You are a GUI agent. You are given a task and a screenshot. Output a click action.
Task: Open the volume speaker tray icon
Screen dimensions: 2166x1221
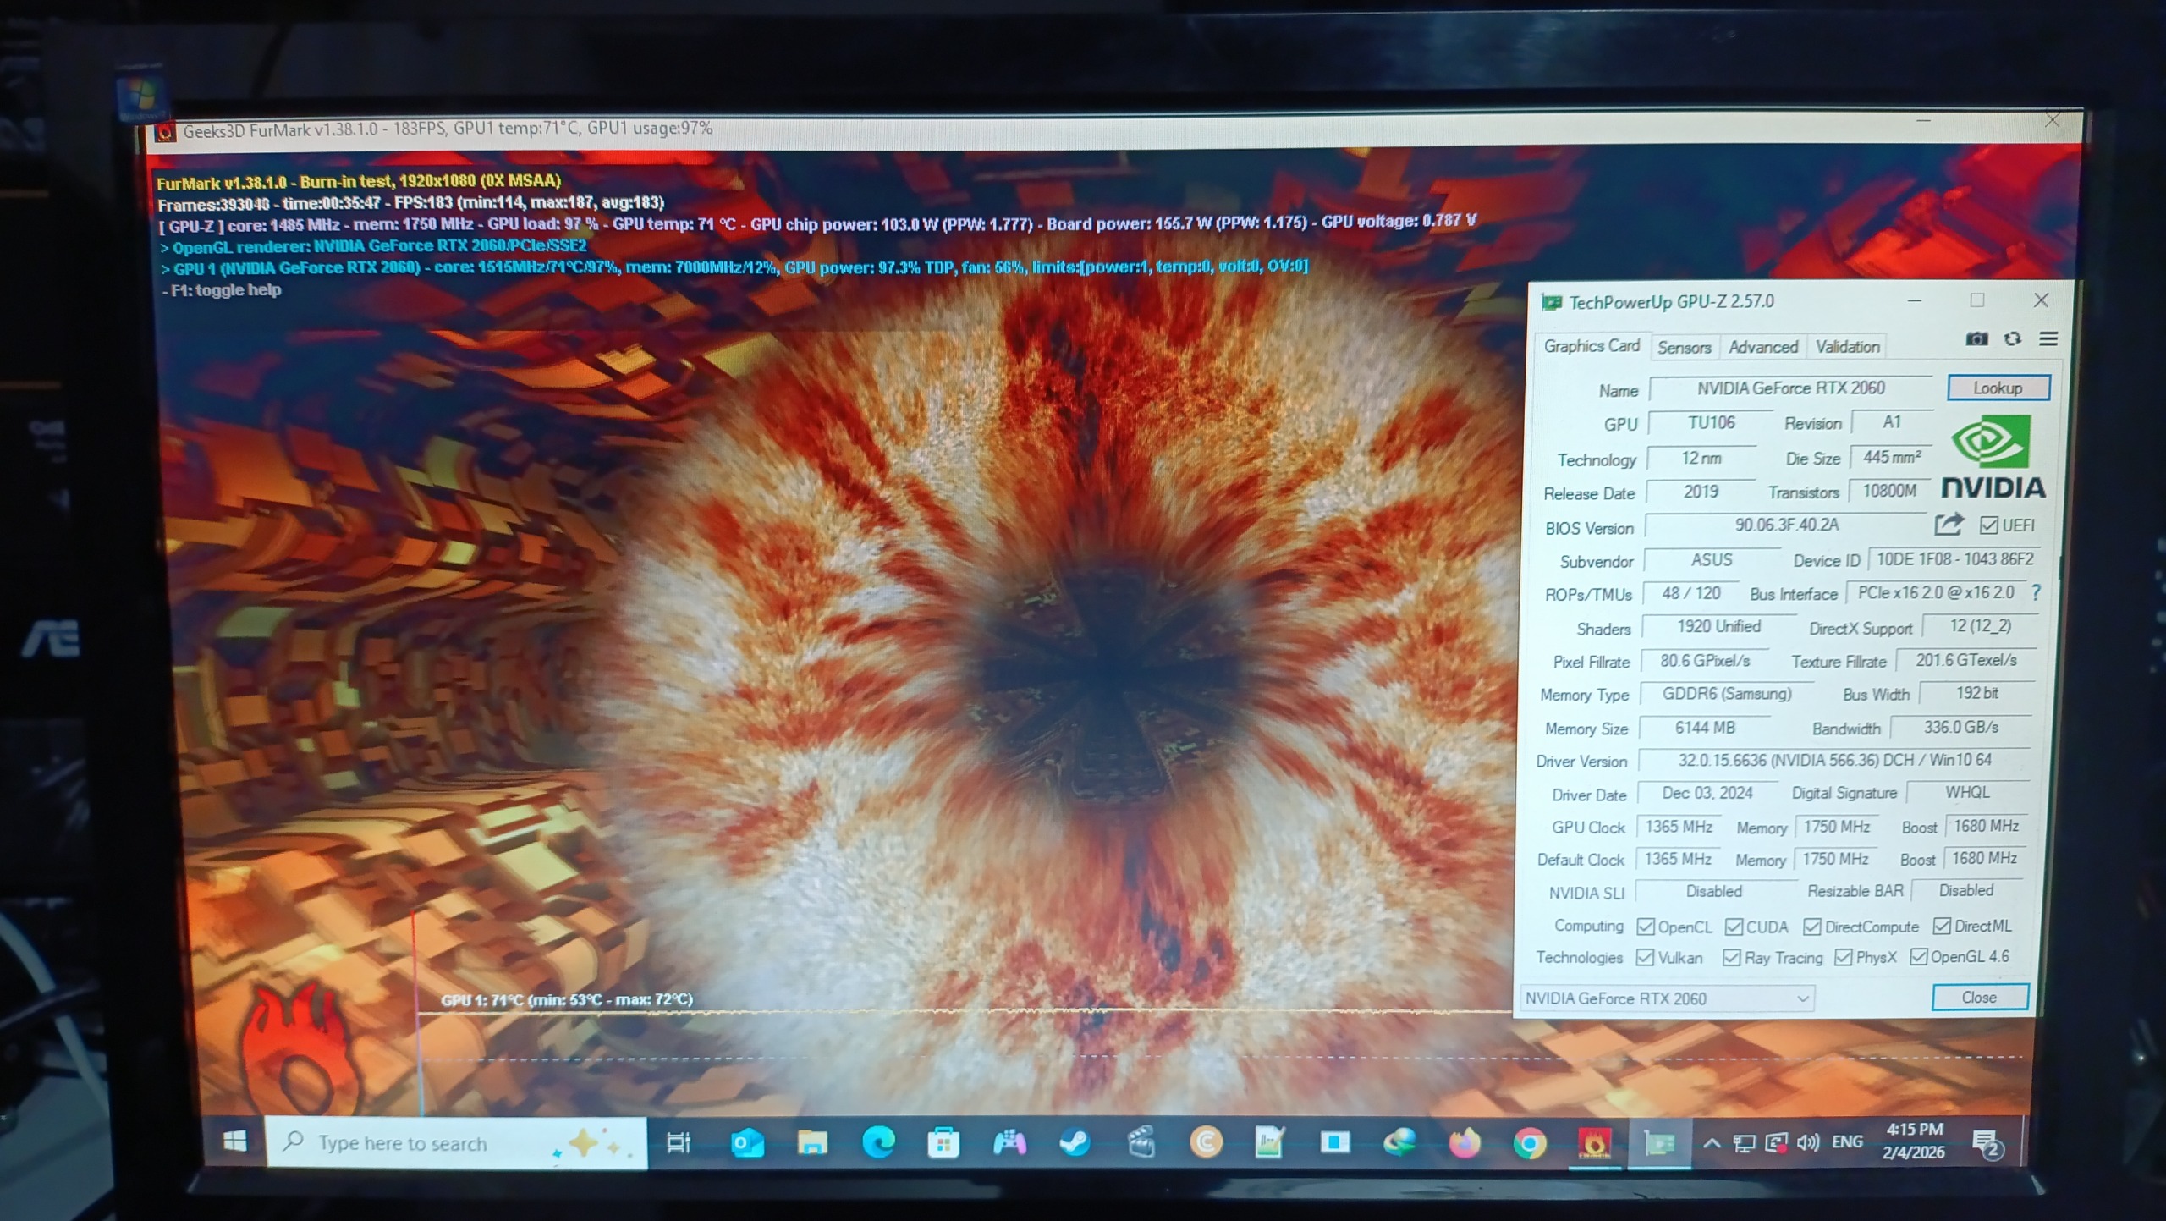1808,1143
